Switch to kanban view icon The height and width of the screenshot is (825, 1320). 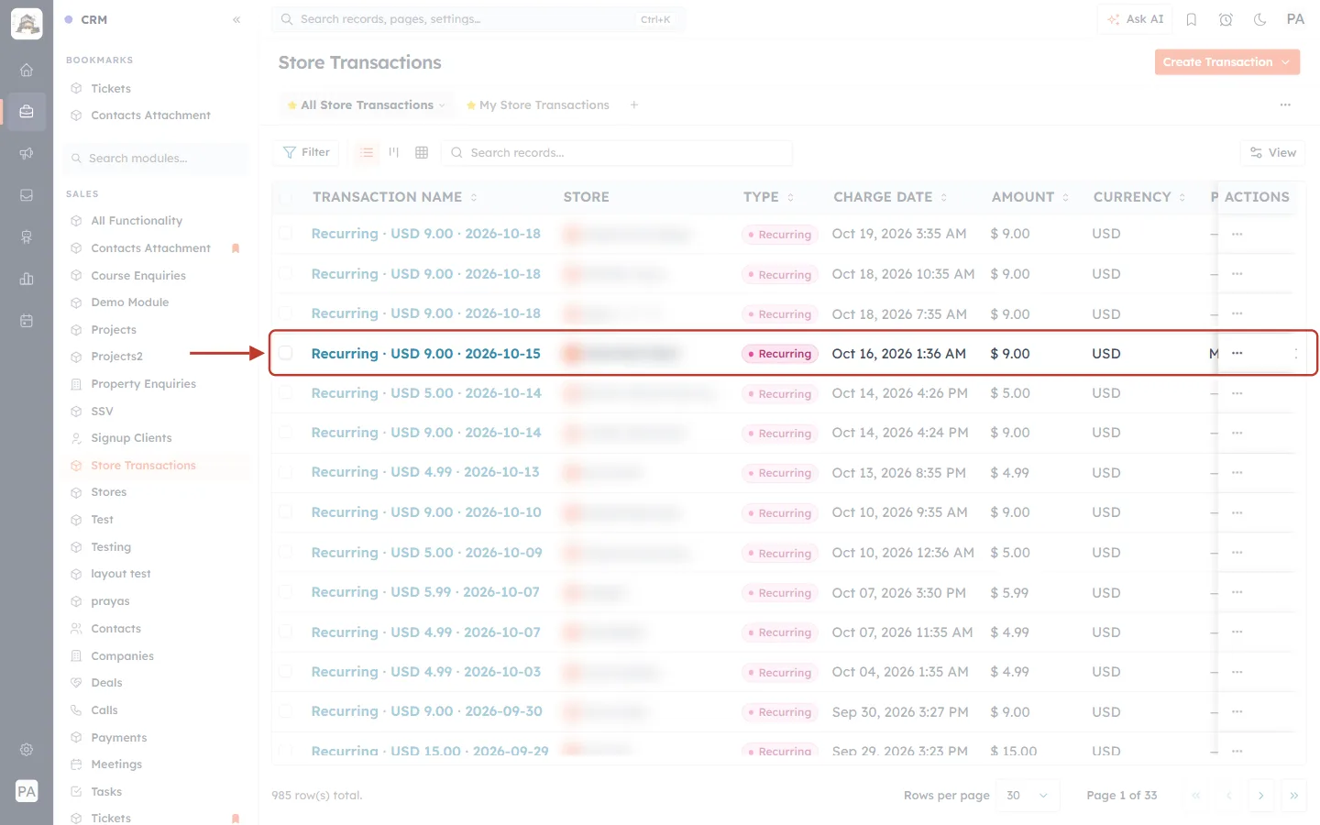click(394, 152)
